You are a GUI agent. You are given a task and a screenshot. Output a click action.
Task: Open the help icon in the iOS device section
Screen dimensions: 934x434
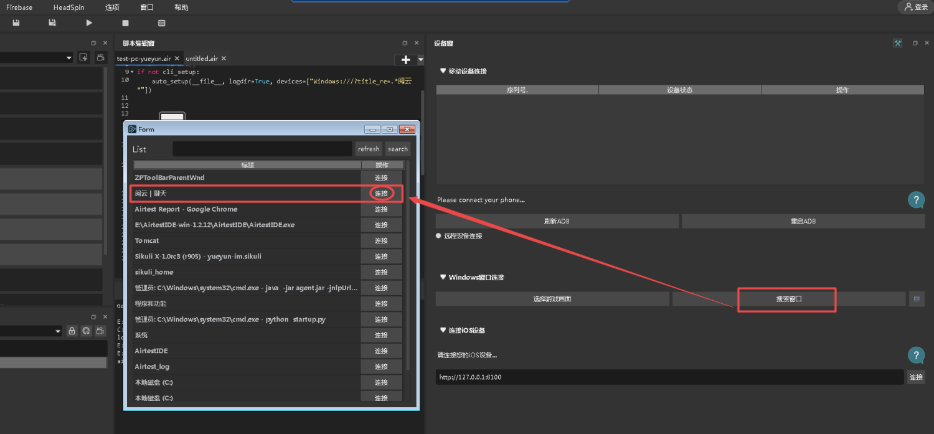(916, 355)
